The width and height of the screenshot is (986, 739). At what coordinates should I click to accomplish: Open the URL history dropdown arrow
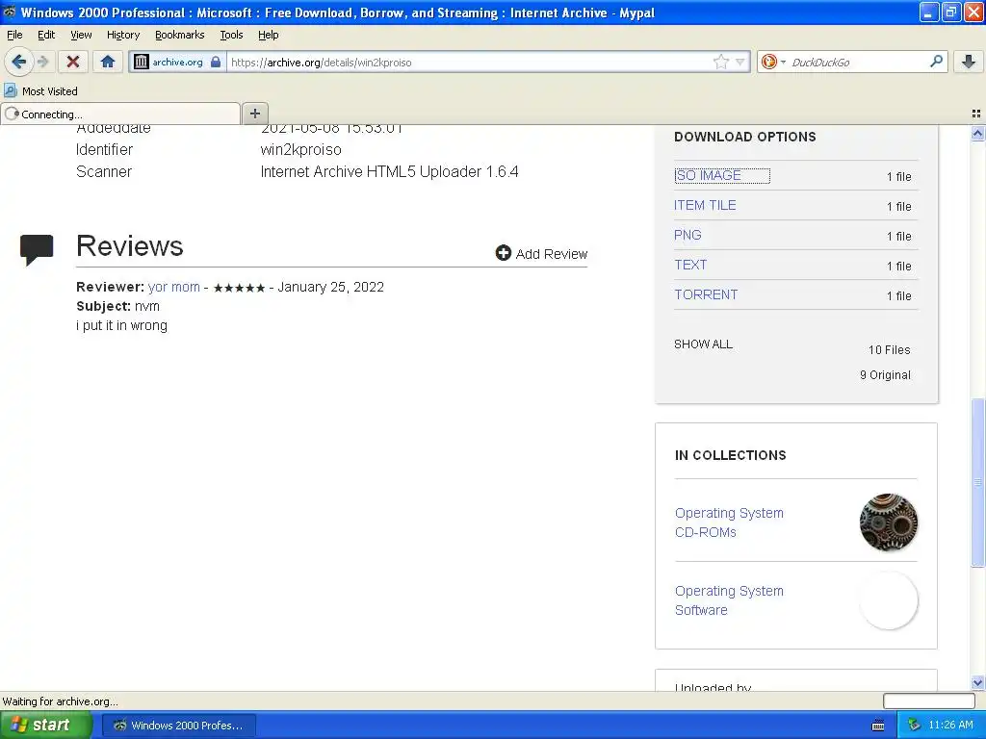(x=740, y=62)
